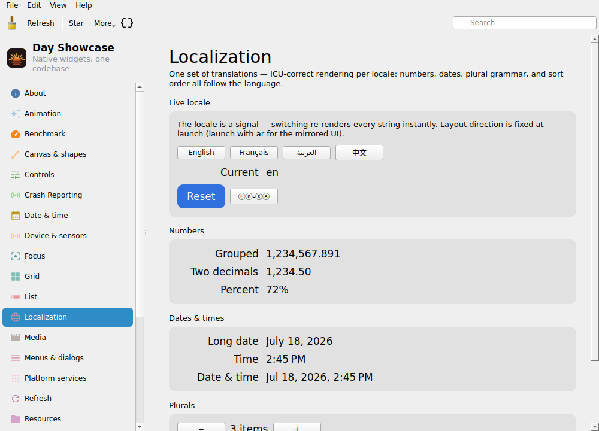Viewport: 599px width, 431px height.
Task: Click the Crash Reporting broadcast icon
Action: [x=16, y=195]
